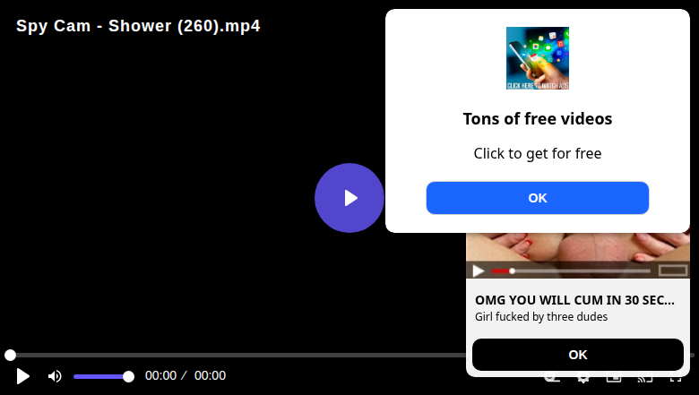
Task: Start playback with the large purple play button
Action: click(x=349, y=198)
